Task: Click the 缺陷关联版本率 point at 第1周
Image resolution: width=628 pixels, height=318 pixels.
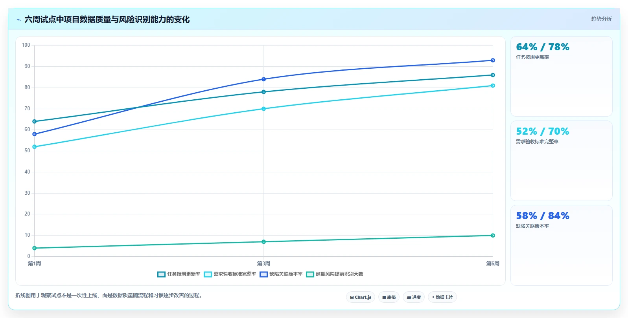Action: [35, 134]
